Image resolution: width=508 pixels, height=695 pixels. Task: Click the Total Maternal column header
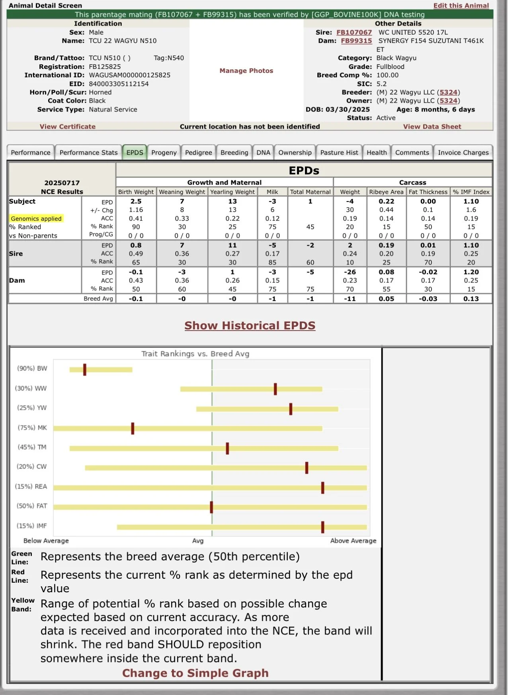310,192
